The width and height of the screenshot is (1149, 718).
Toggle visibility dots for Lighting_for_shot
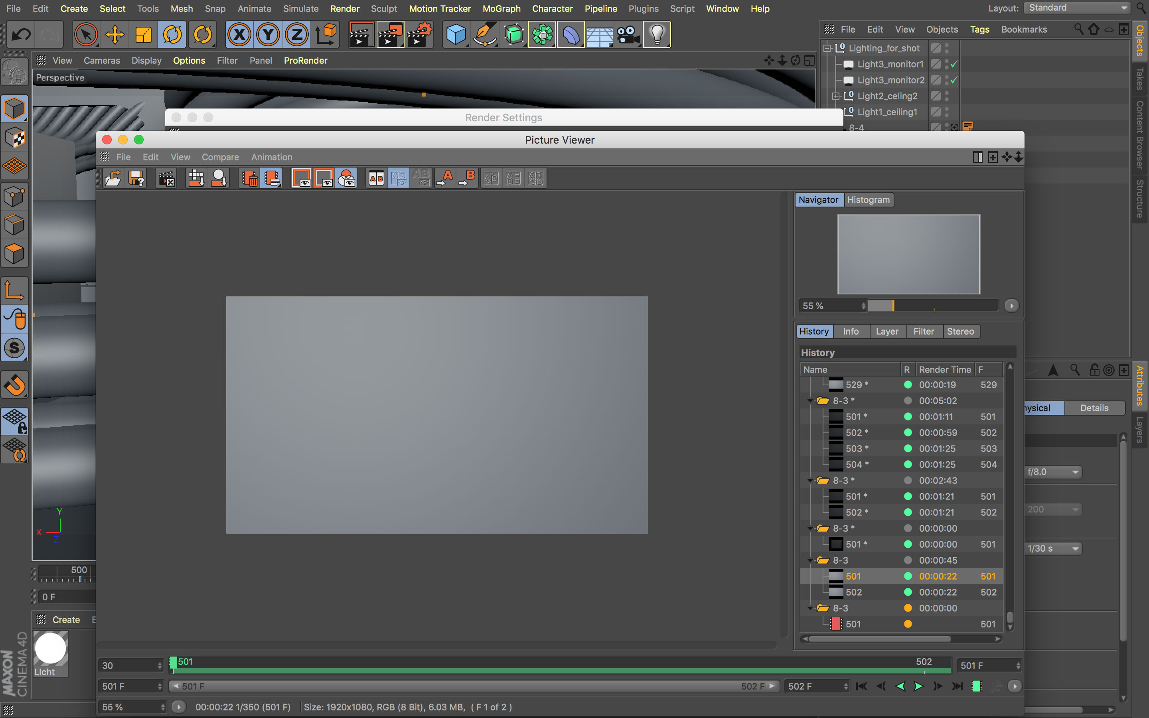pyautogui.click(x=947, y=48)
